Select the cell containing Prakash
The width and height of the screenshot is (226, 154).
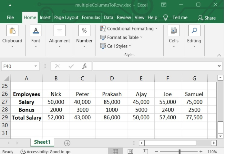pyautogui.click(x=112, y=94)
